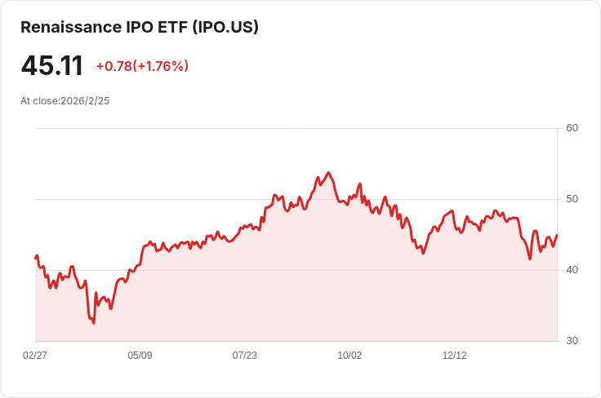Click the highest peak of the price line

pyautogui.click(x=328, y=173)
